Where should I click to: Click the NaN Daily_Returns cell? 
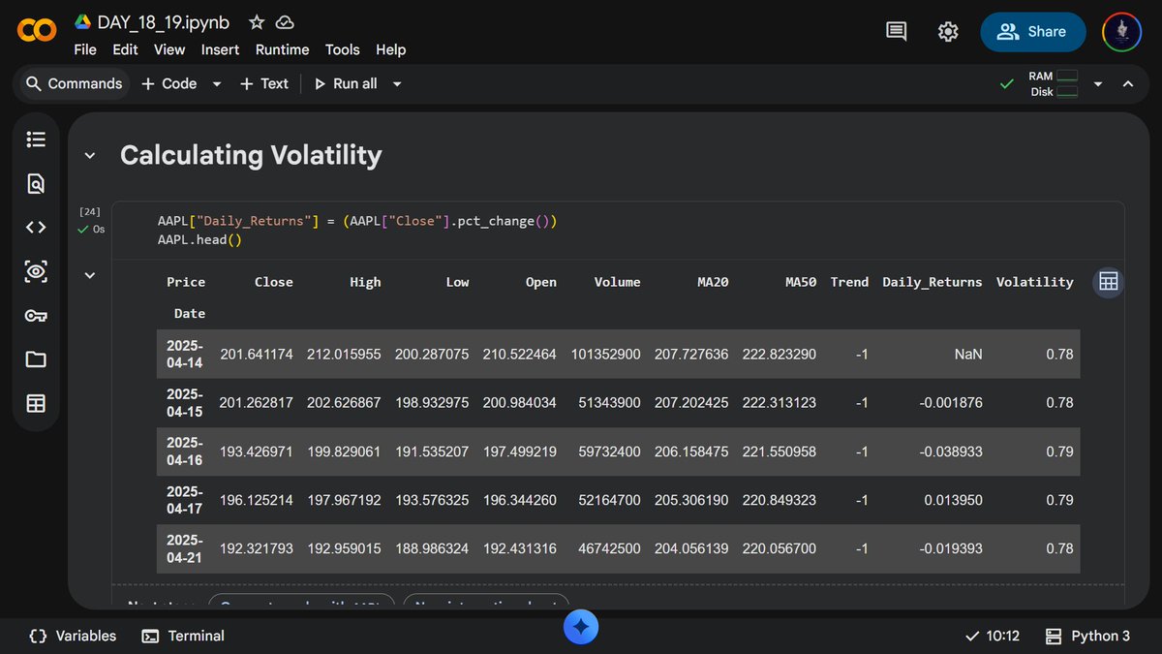point(968,355)
